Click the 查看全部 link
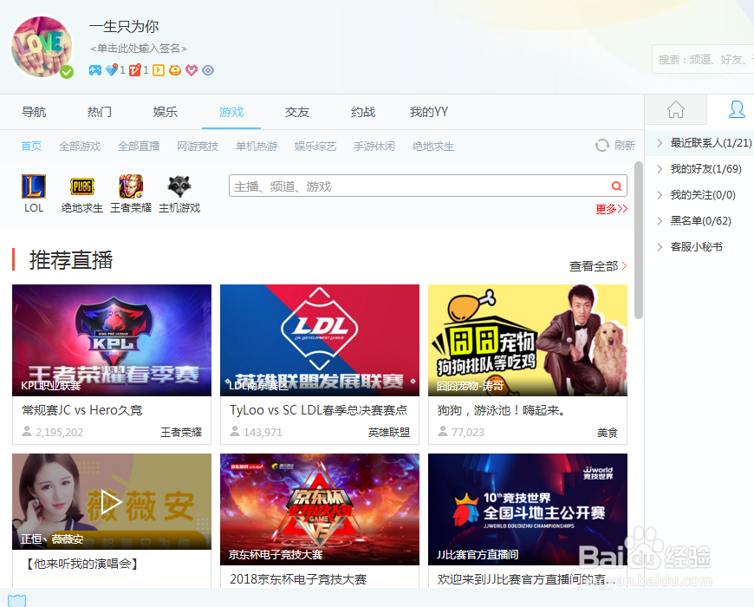Screen dimensions: 754x607 598,266
